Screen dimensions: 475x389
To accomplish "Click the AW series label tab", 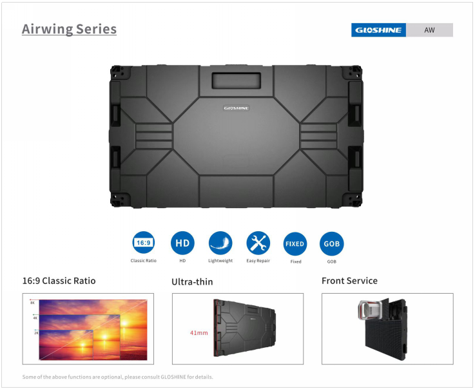I will [x=429, y=30].
